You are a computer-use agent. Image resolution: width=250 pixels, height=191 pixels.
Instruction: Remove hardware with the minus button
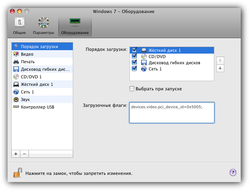(x=24, y=154)
